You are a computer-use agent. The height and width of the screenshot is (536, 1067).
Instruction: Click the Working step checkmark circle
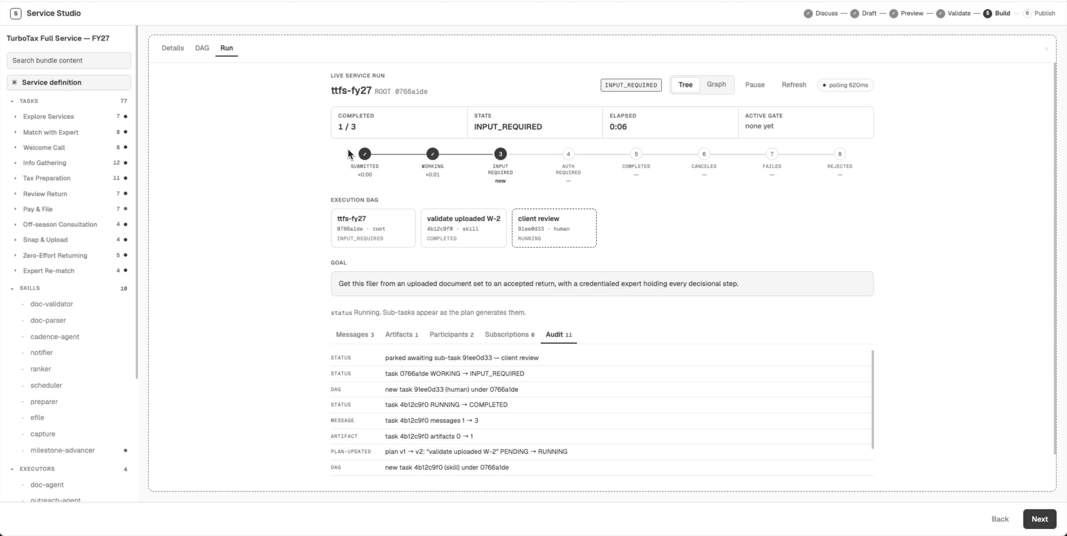(x=433, y=154)
